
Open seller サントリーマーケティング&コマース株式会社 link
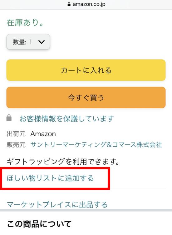96,145
